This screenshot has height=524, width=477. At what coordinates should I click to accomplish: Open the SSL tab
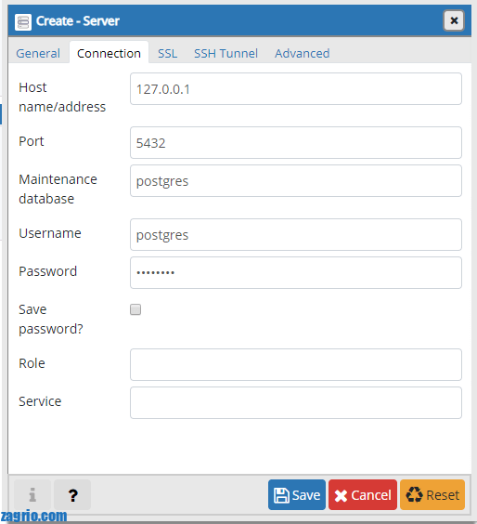click(x=168, y=53)
